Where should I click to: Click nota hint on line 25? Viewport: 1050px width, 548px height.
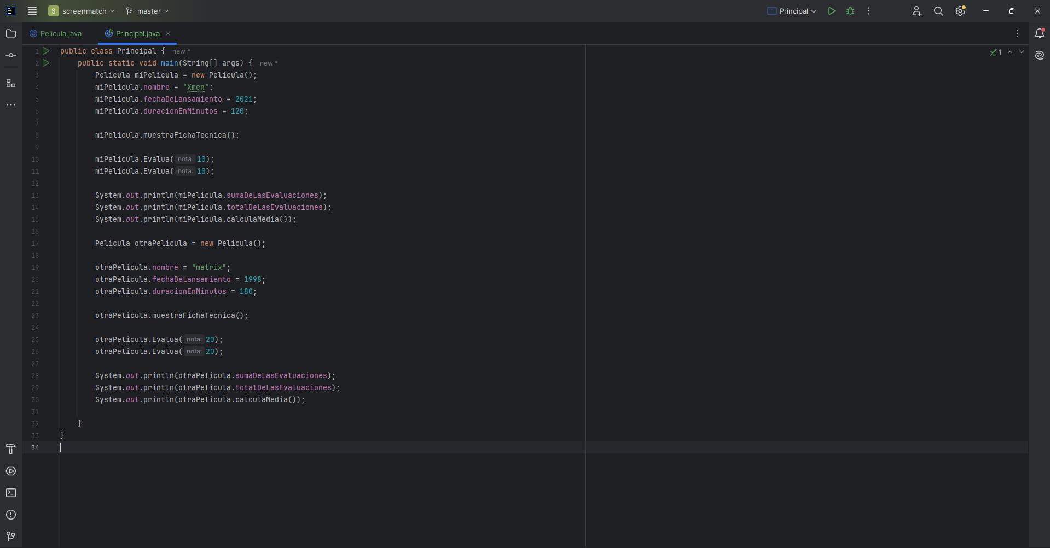194,339
